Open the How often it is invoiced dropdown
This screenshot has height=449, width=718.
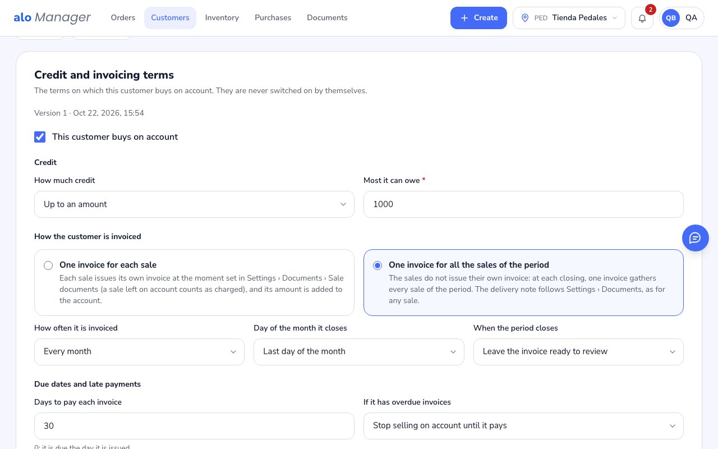tap(139, 352)
